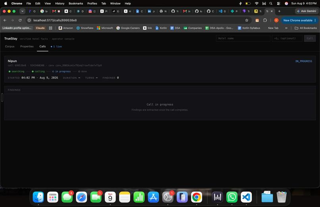Select the Calls tab

42,46
